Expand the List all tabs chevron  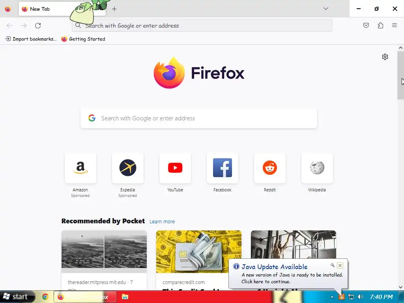325,9
